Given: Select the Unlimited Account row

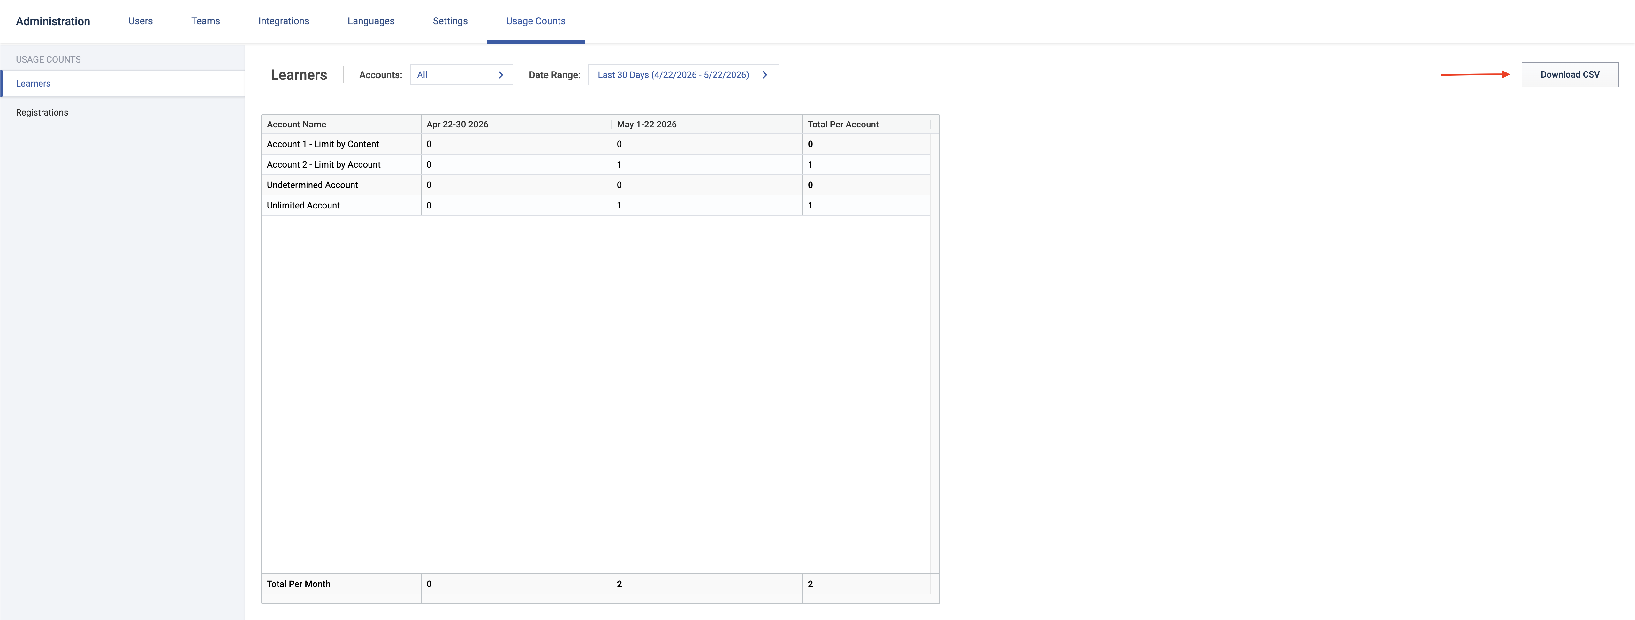Looking at the screenshot, I should (596, 205).
